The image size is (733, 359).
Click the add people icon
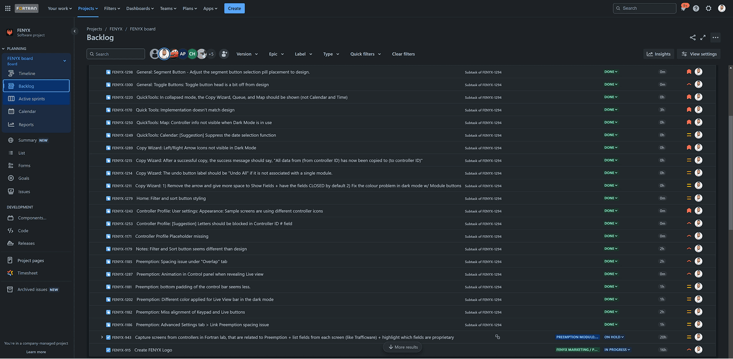[224, 54]
